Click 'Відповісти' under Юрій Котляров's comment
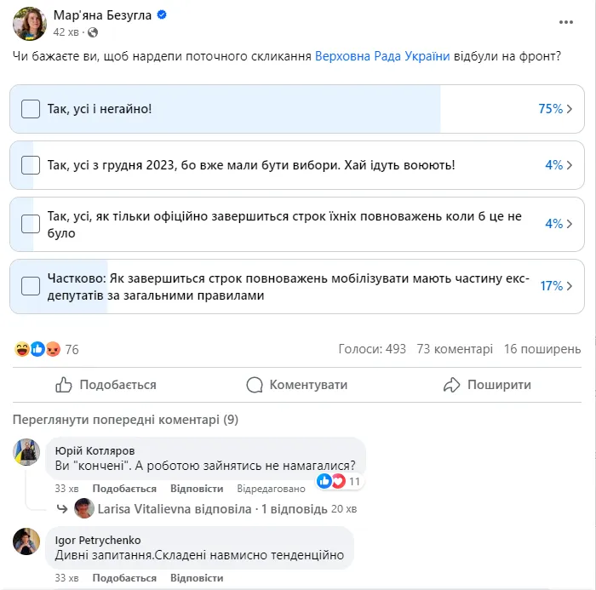The image size is (596, 590). [197, 489]
